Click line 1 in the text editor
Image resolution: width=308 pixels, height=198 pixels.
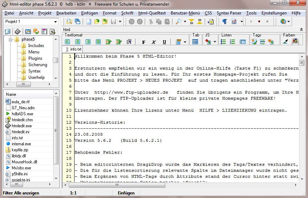tap(186, 56)
